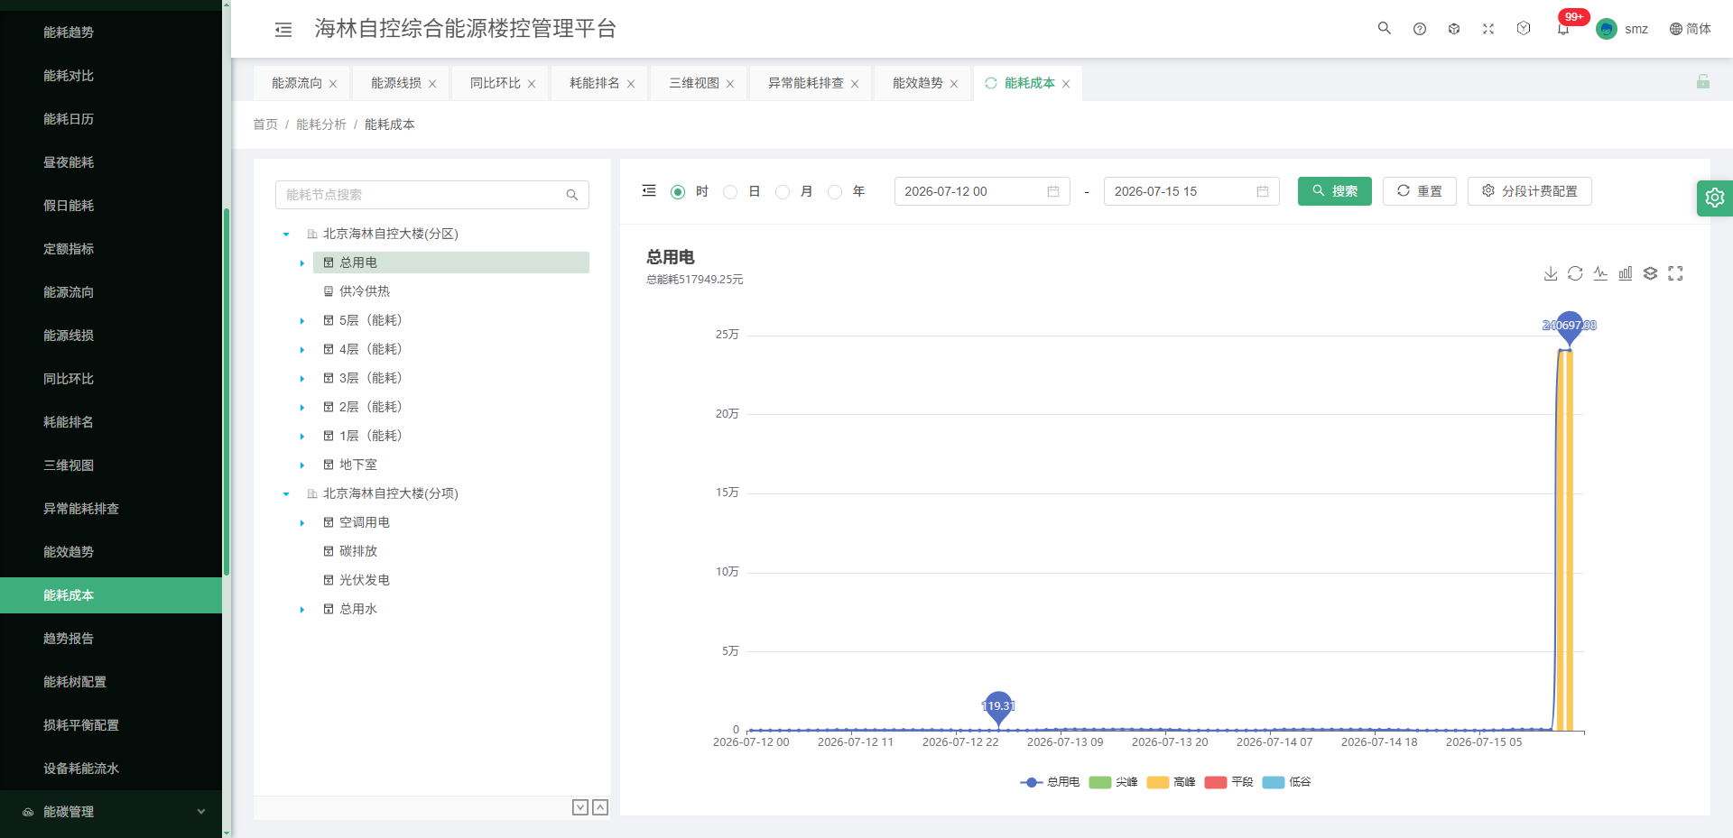Screen dimensions: 1733x838
Task: Open 分段计费配置 settings button
Action: [1529, 191]
